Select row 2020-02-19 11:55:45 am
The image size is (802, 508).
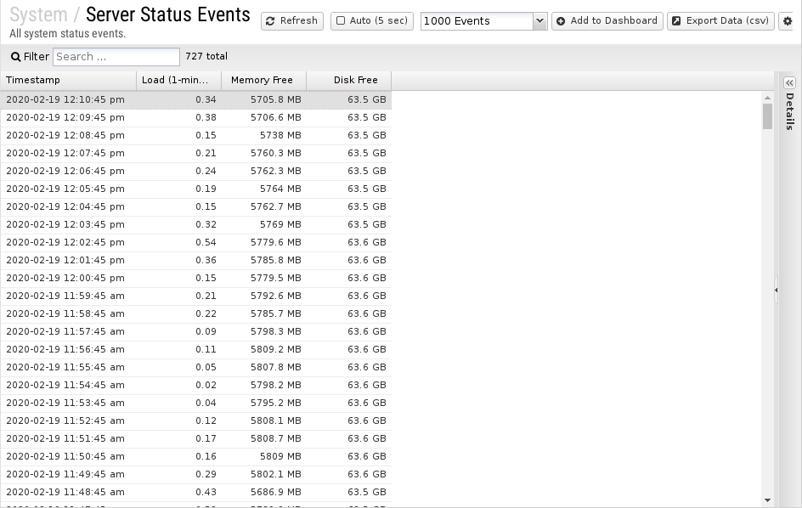click(196, 367)
